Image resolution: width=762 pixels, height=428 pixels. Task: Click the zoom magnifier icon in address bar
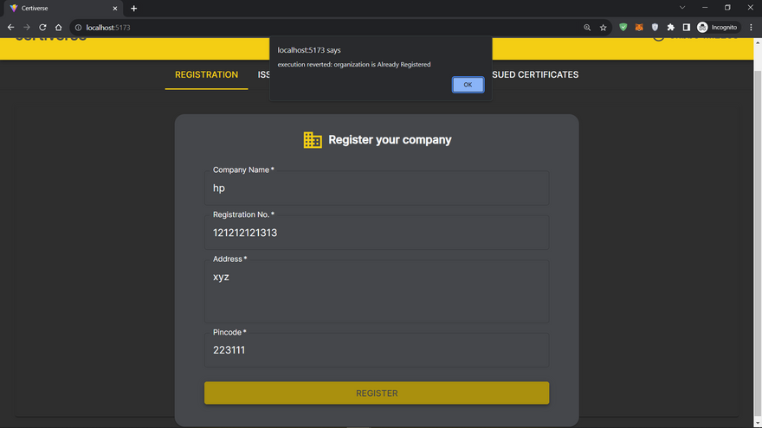pyautogui.click(x=587, y=28)
